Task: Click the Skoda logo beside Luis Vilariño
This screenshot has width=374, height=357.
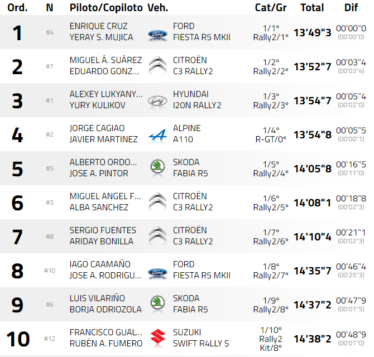Action: pyautogui.click(x=157, y=304)
